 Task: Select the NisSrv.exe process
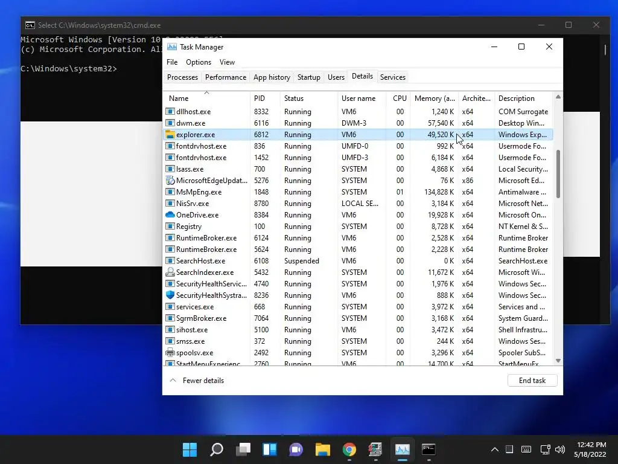(x=358, y=204)
